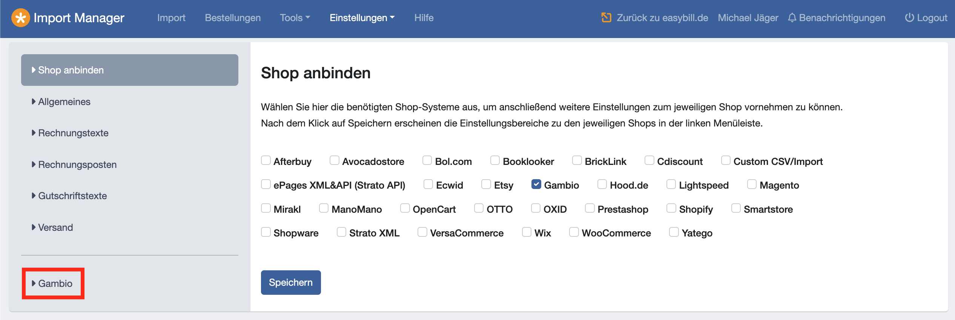This screenshot has height=320, width=955.
Task: Enable the Avocadostore checkbox
Action: (x=335, y=160)
